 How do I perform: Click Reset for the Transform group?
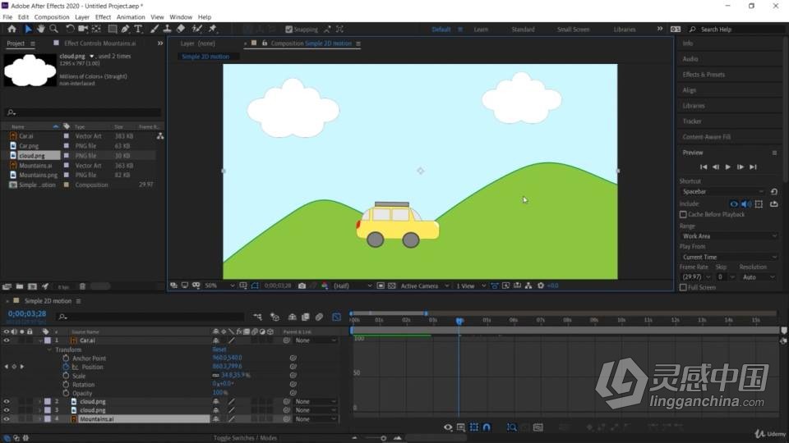(x=219, y=349)
